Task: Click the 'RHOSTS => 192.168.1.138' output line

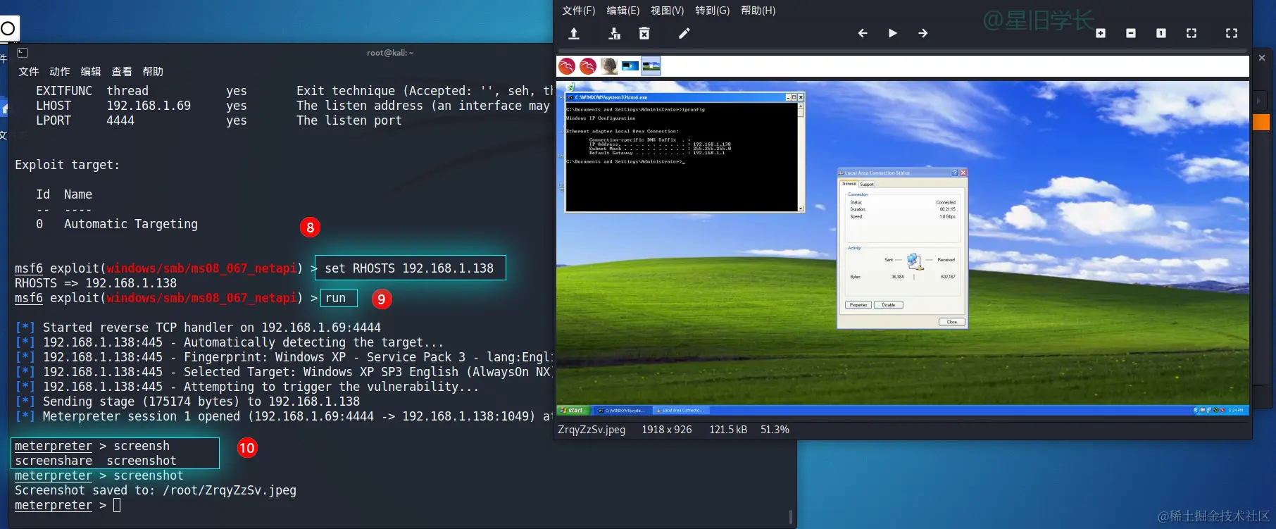Action: [96, 283]
